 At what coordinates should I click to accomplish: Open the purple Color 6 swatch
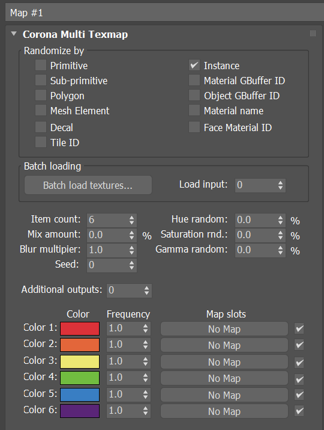80,411
